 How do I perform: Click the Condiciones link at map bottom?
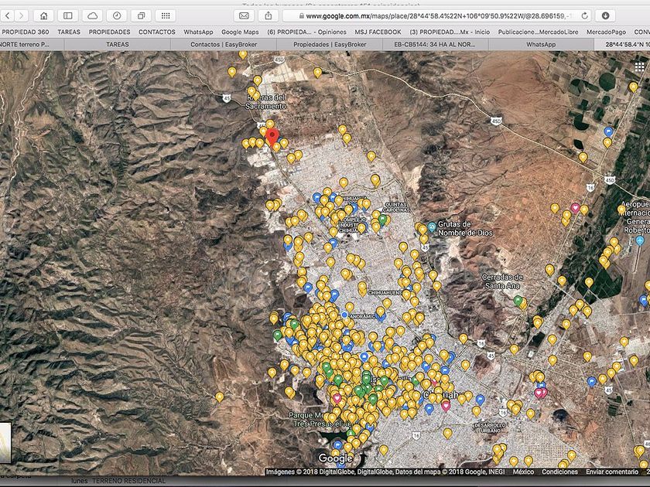tap(559, 472)
